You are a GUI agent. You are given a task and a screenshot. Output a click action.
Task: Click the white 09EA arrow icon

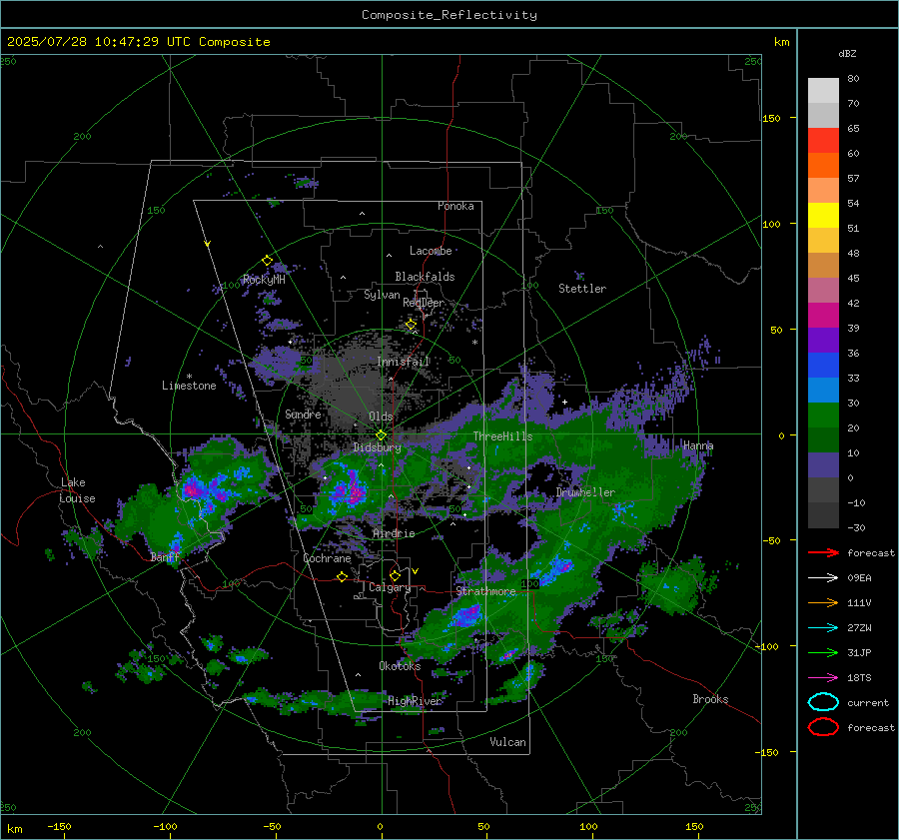coord(823,578)
